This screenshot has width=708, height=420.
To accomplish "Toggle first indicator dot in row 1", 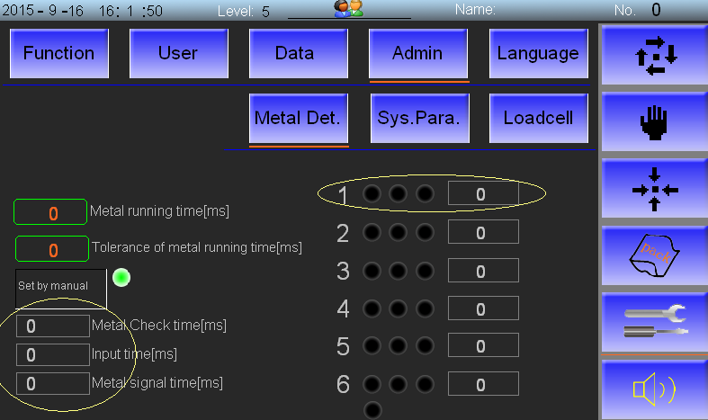I will point(371,194).
